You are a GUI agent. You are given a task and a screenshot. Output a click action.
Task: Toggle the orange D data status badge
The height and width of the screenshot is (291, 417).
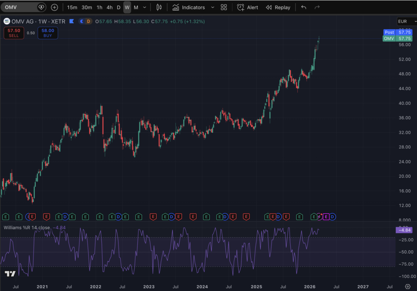[x=89, y=21]
